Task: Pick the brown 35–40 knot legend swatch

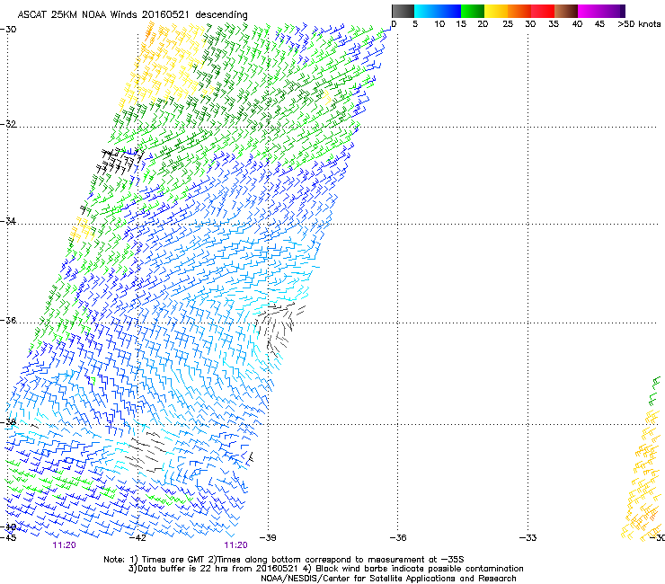Action: click(x=566, y=11)
